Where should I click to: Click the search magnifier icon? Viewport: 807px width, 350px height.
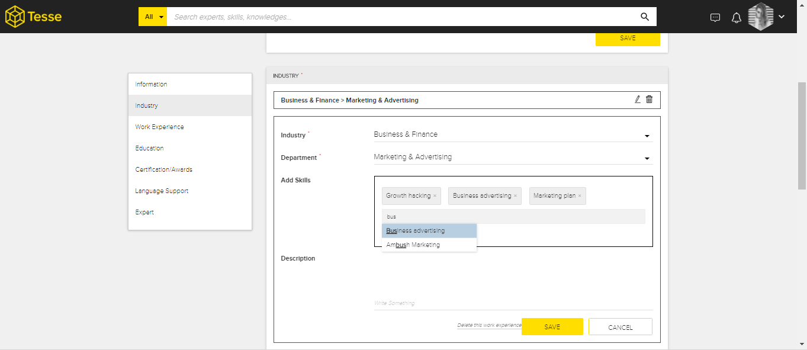(645, 17)
